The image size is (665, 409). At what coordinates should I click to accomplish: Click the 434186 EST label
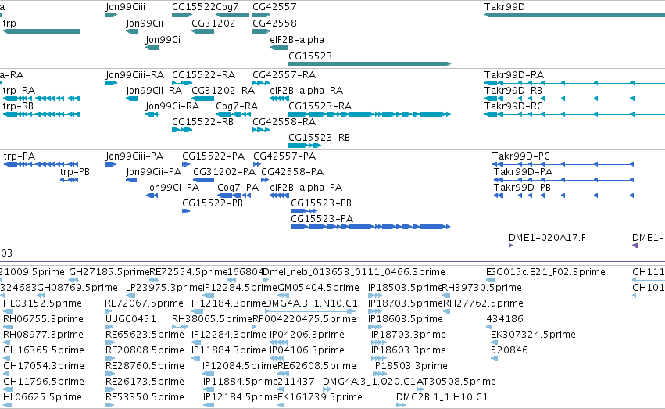click(505, 320)
